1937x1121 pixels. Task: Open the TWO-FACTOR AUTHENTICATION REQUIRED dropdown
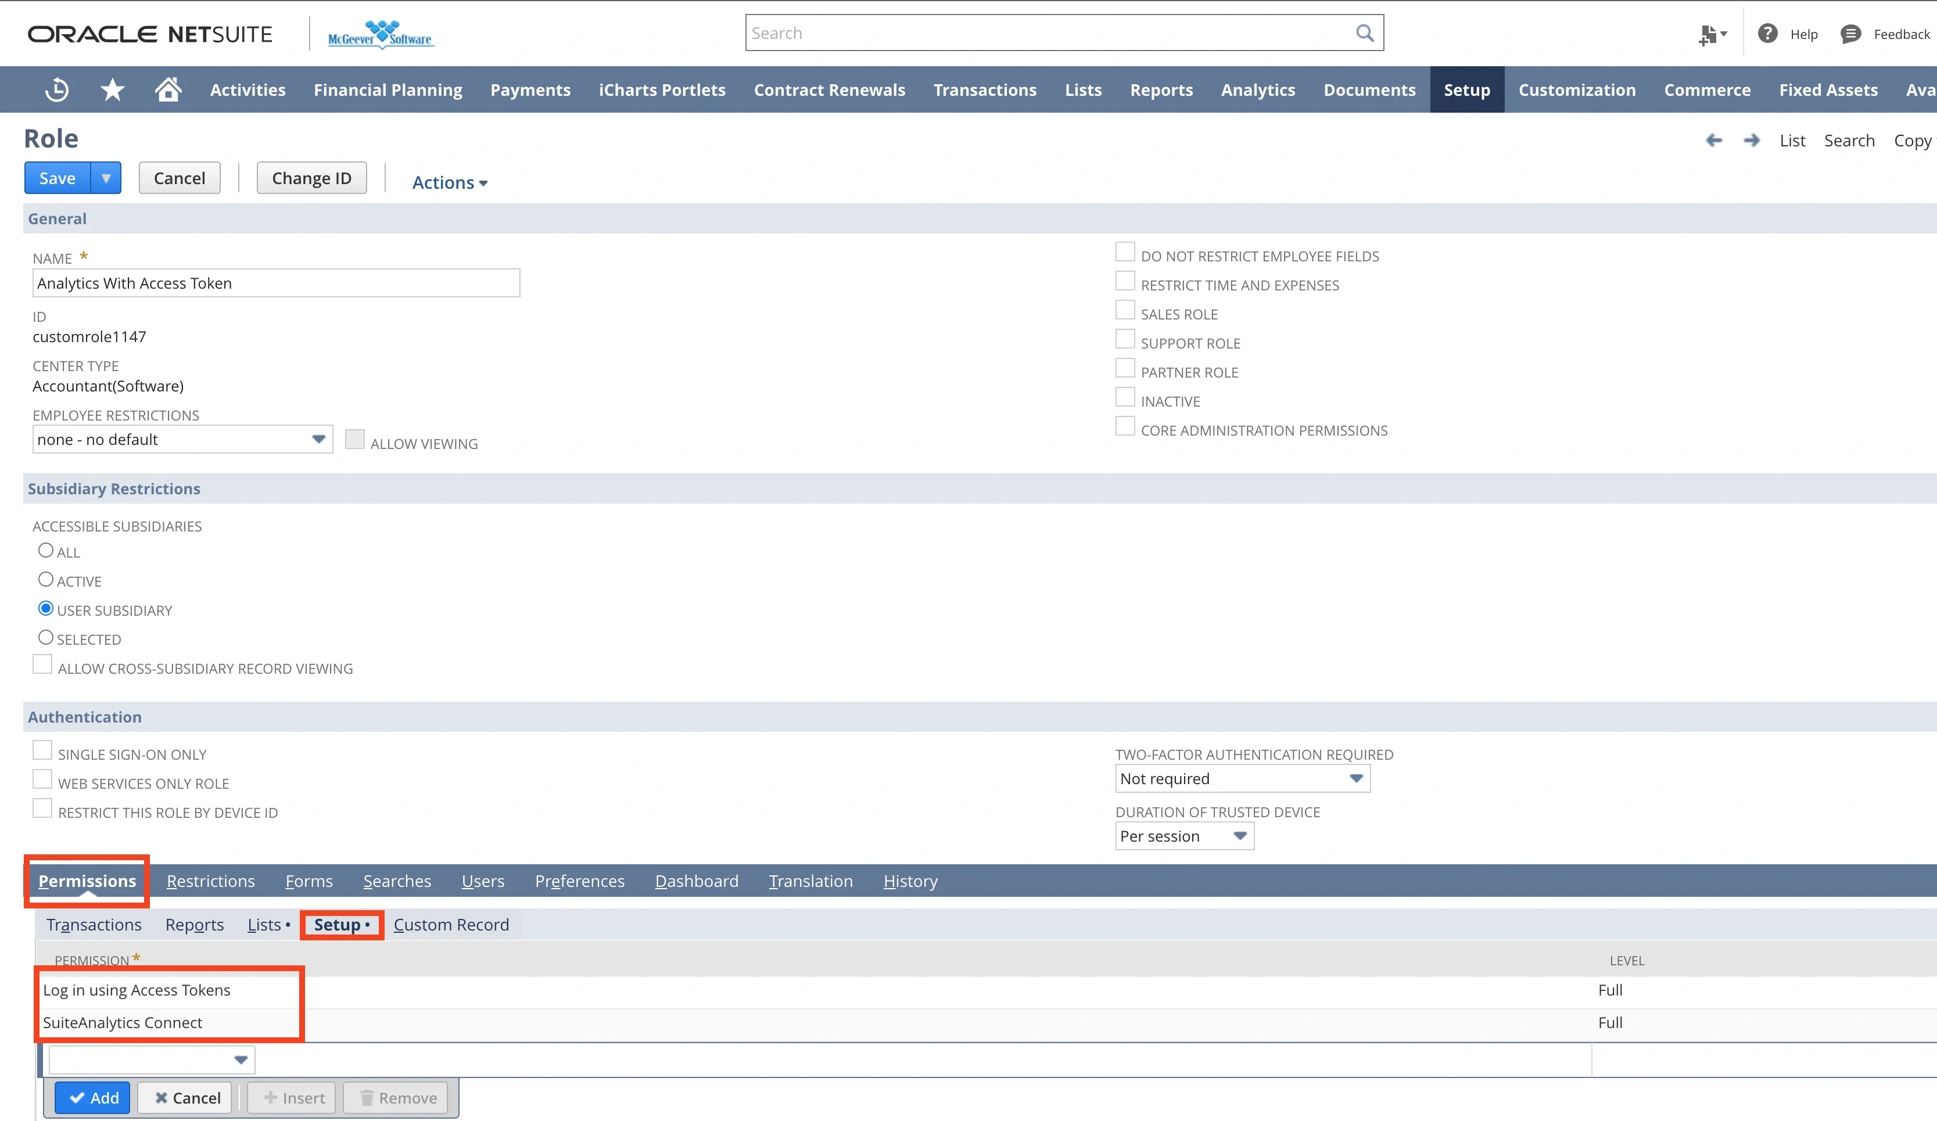click(x=1356, y=778)
